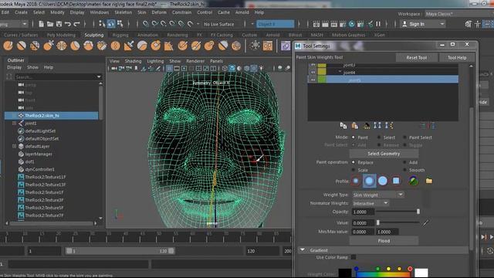Viewport: 494px width, 278px height.
Task: Expand defaultLayer in the Outliner
Action: coord(14,146)
